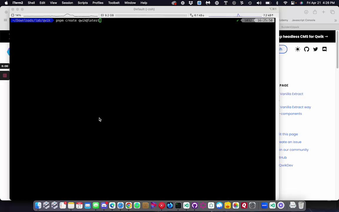Click the Safari downloads icon
339x212 pixels.
pos(306,12)
